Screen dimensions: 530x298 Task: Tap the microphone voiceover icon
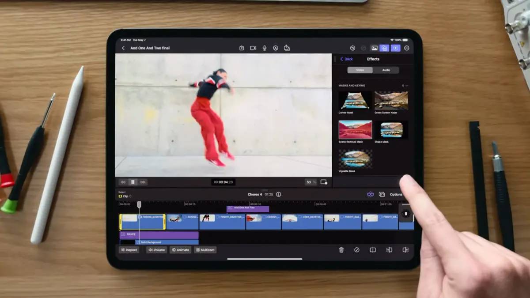(265, 48)
